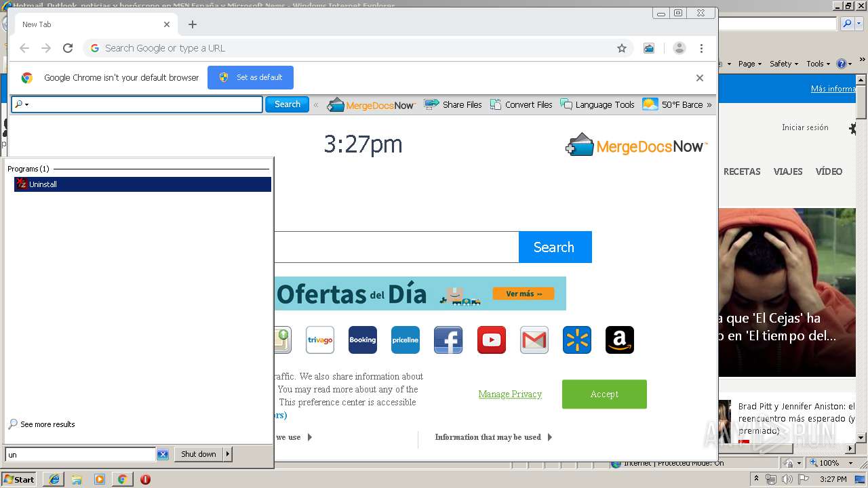Open the Page menu in Internet Explorer

[749, 64]
